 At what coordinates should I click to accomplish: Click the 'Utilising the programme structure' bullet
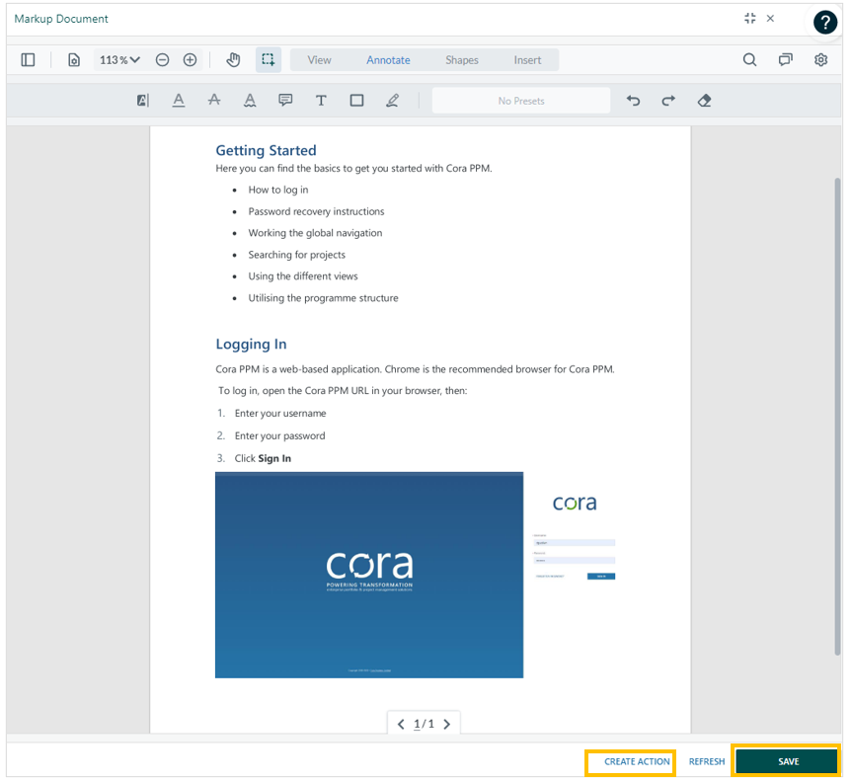(x=323, y=298)
